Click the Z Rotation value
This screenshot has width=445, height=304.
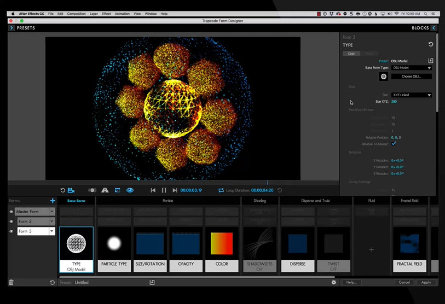pyautogui.click(x=397, y=173)
